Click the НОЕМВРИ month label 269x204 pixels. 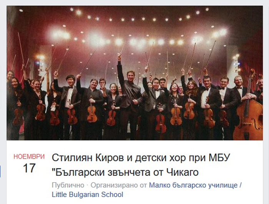click(29, 157)
